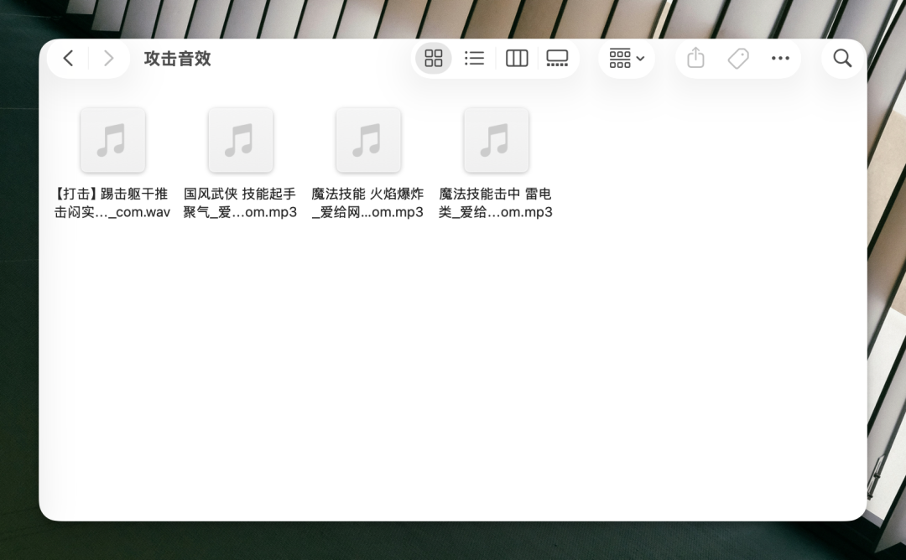
Task: Click the file name 【打击】踢击躯干推击闷实…_com.wav
Action: [x=112, y=203]
